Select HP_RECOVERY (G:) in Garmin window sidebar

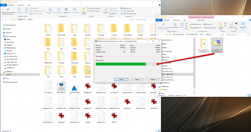pos(12,65)
